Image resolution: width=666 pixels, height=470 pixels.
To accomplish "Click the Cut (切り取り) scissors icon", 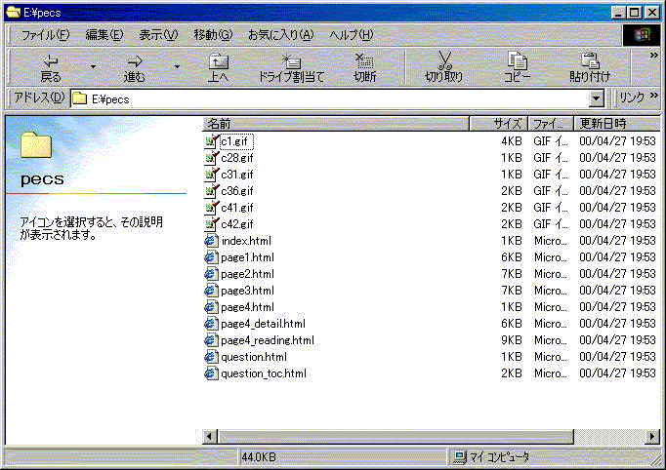I will [x=444, y=60].
